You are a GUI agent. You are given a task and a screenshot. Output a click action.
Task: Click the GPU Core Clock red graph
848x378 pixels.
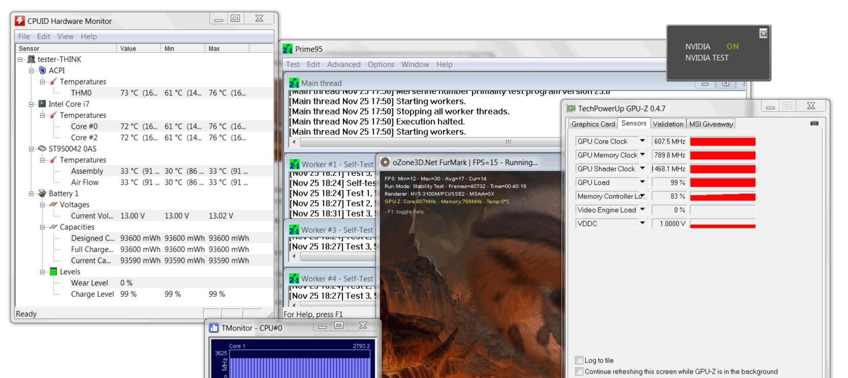tap(723, 141)
